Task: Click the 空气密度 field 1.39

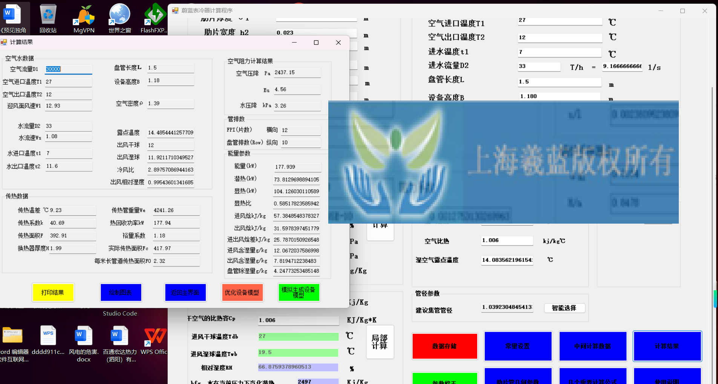Action: tap(170, 104)
